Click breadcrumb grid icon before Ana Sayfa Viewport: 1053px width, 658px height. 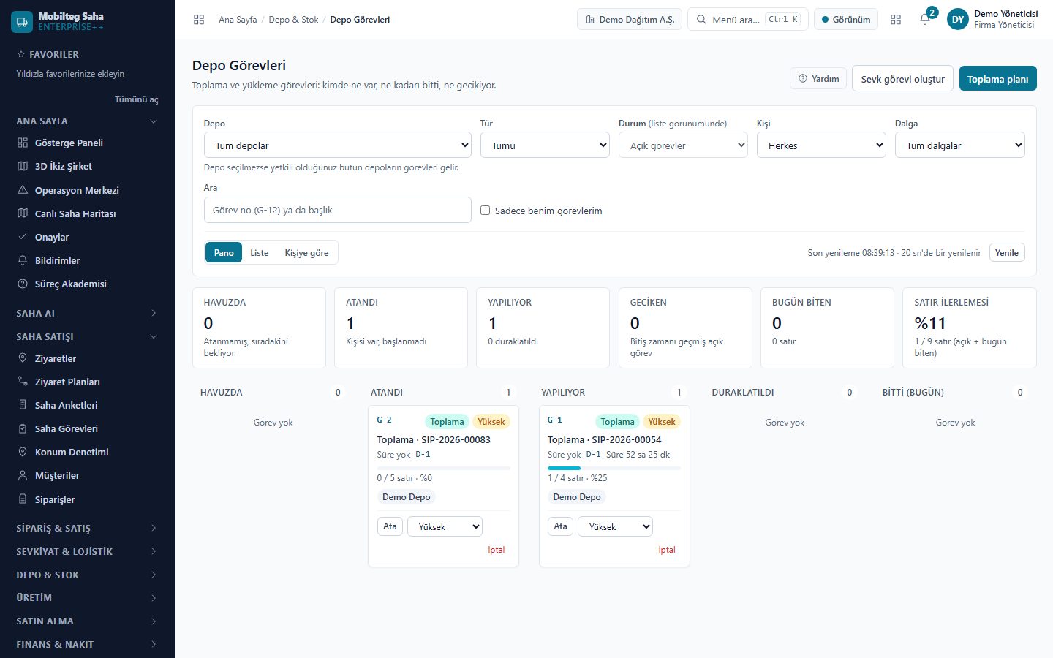click(199, 20)
